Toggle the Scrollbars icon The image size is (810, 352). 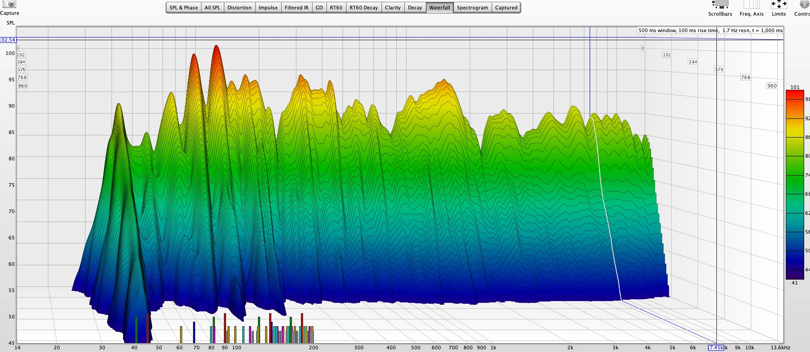coord(720,4)
